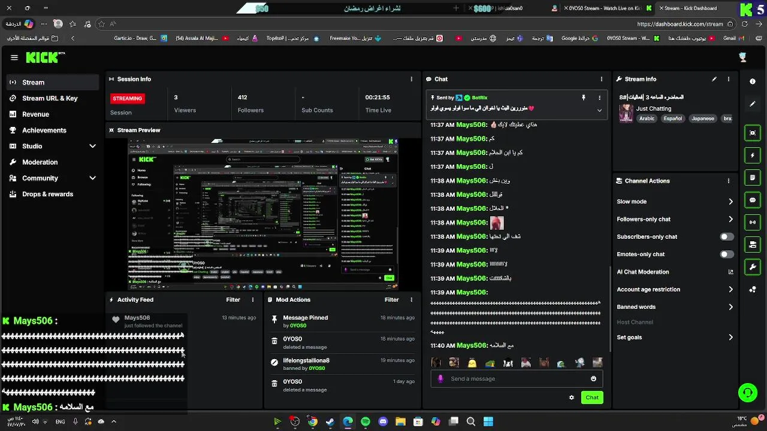Select the Japanese language tag
Image resolution: width=767 pixels, height=431 pixels.
click(703, 119)
